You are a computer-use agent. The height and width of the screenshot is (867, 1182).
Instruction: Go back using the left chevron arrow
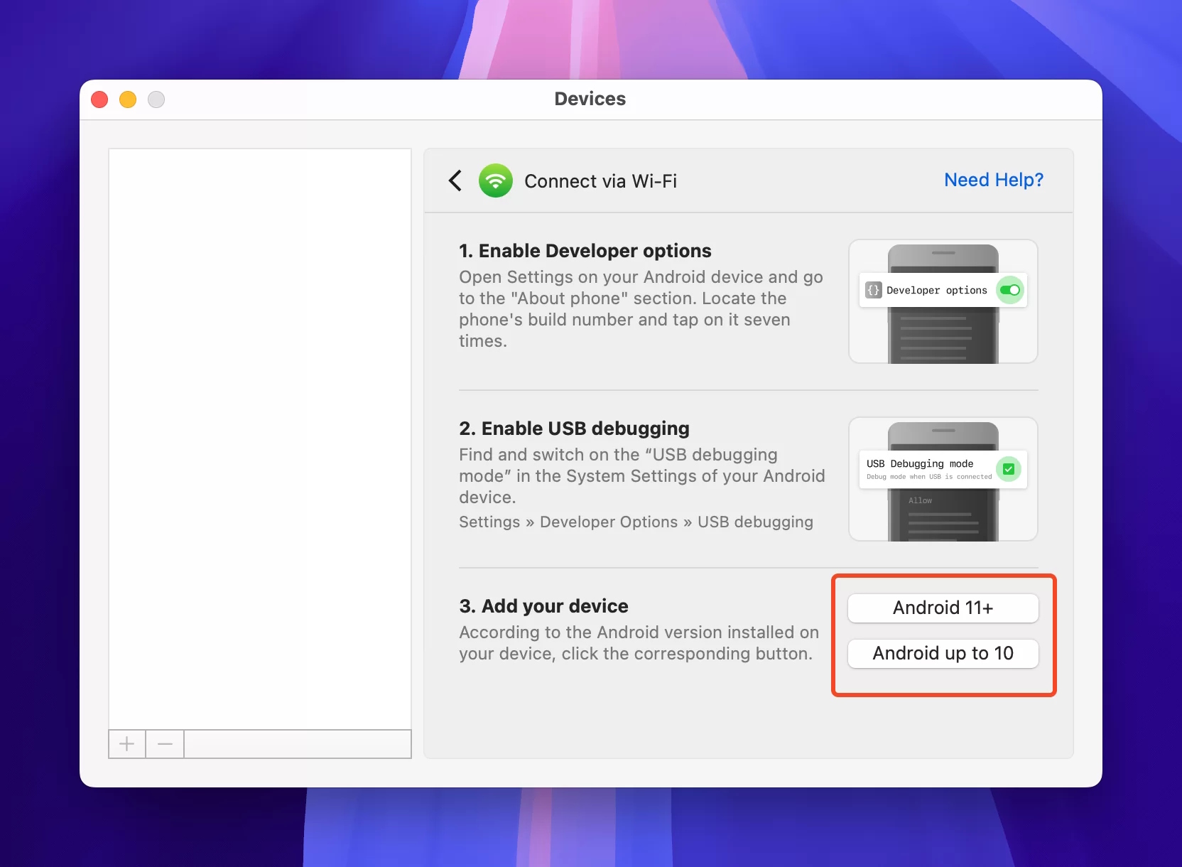[x=455, y=181]
